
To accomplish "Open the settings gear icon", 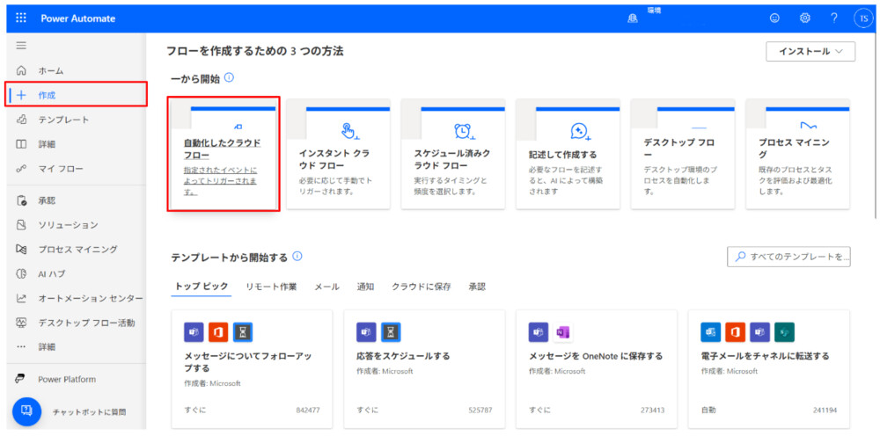I will (804, 18).
